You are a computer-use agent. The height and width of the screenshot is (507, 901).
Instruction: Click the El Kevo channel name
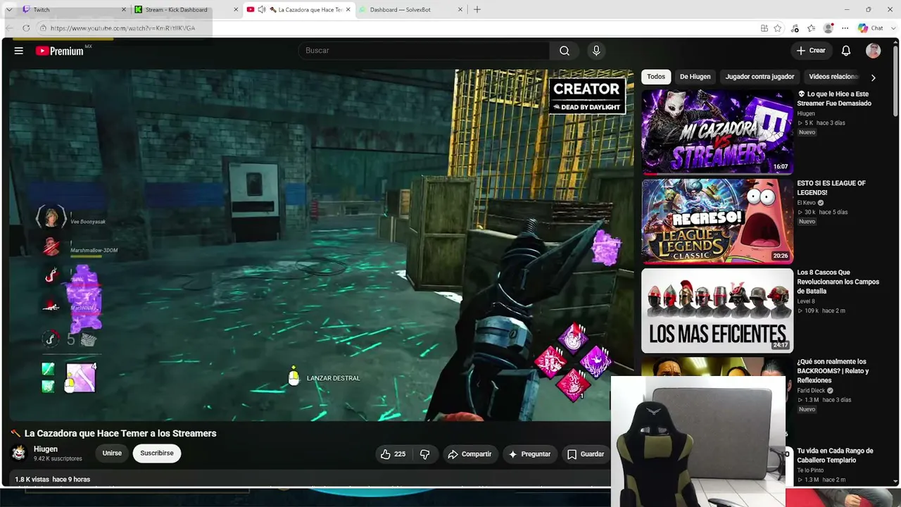pos(806,203)
